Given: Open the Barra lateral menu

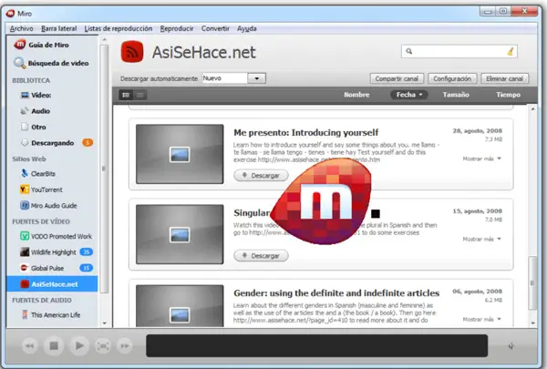Looking at the screenshot, I should pyautogui.click(x=58, y=28).
